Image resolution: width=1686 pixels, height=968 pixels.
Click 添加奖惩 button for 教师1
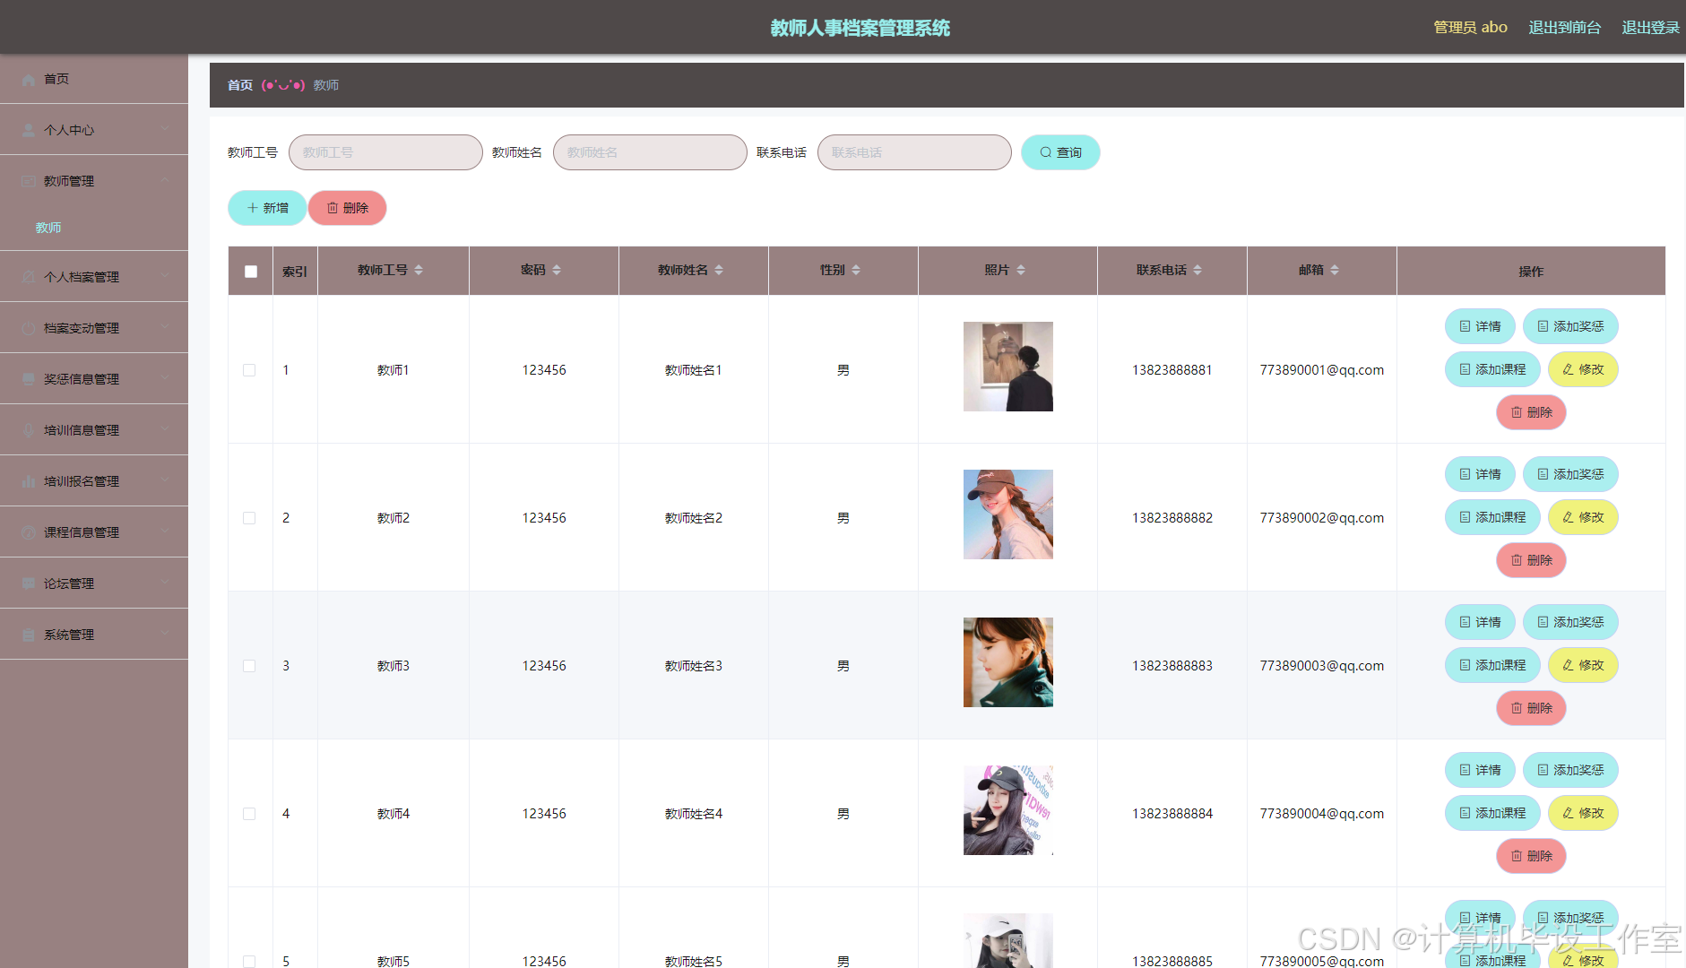click(x=1570, y=326)
